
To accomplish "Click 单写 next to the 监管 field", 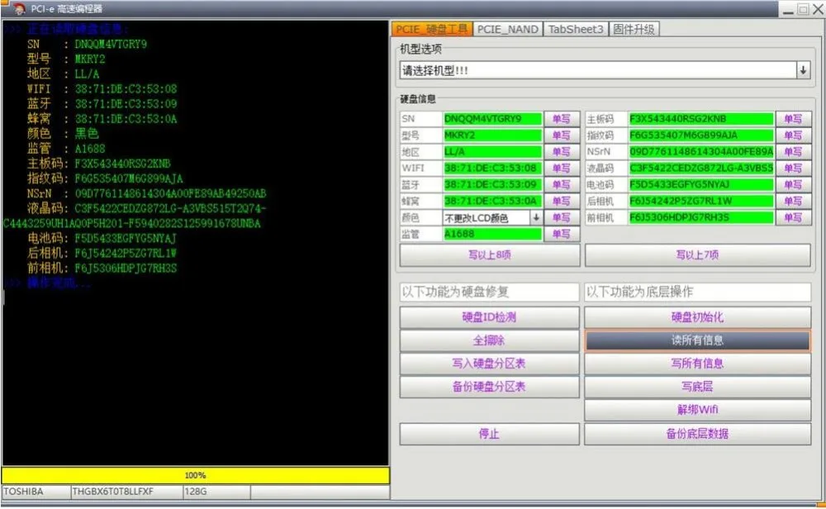I will (562, 233).
